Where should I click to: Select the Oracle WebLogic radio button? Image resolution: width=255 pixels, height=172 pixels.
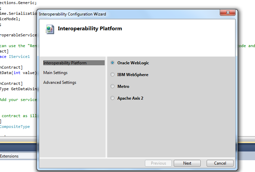(x=112, y=63)
